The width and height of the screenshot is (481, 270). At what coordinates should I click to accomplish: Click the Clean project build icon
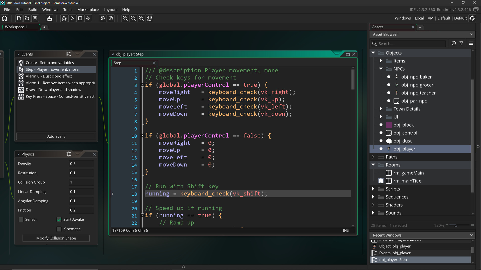(x=88, y=18)
